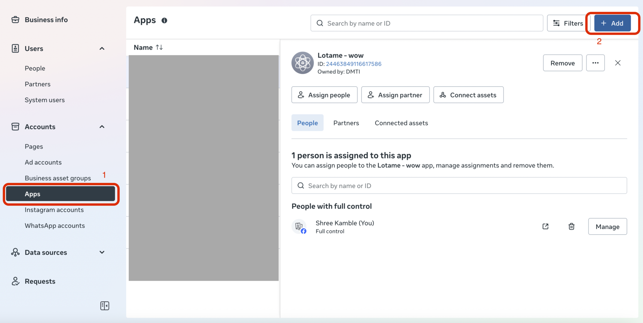This screenshot has width=643, height=323.
Task: Collapse the Accounts section
Action: (x=102, y=127)
